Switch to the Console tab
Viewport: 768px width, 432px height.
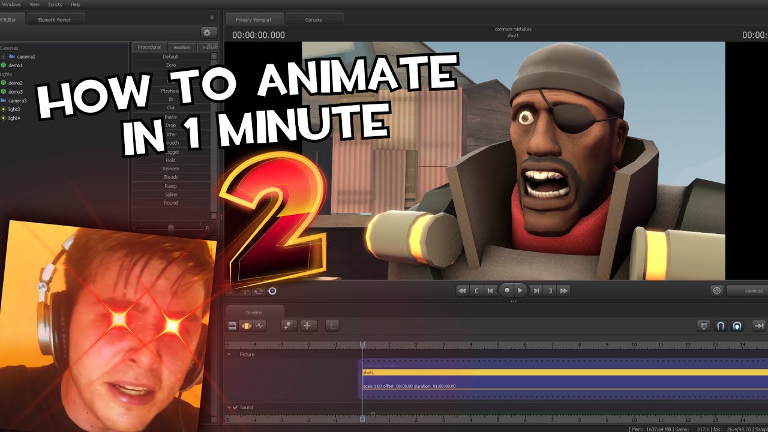click(313, 19)
